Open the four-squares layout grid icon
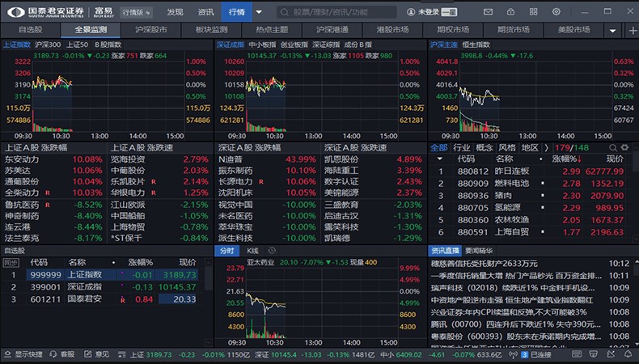Image resolution: width=639 pixels, height=364 pixels. tap(533, 12)
